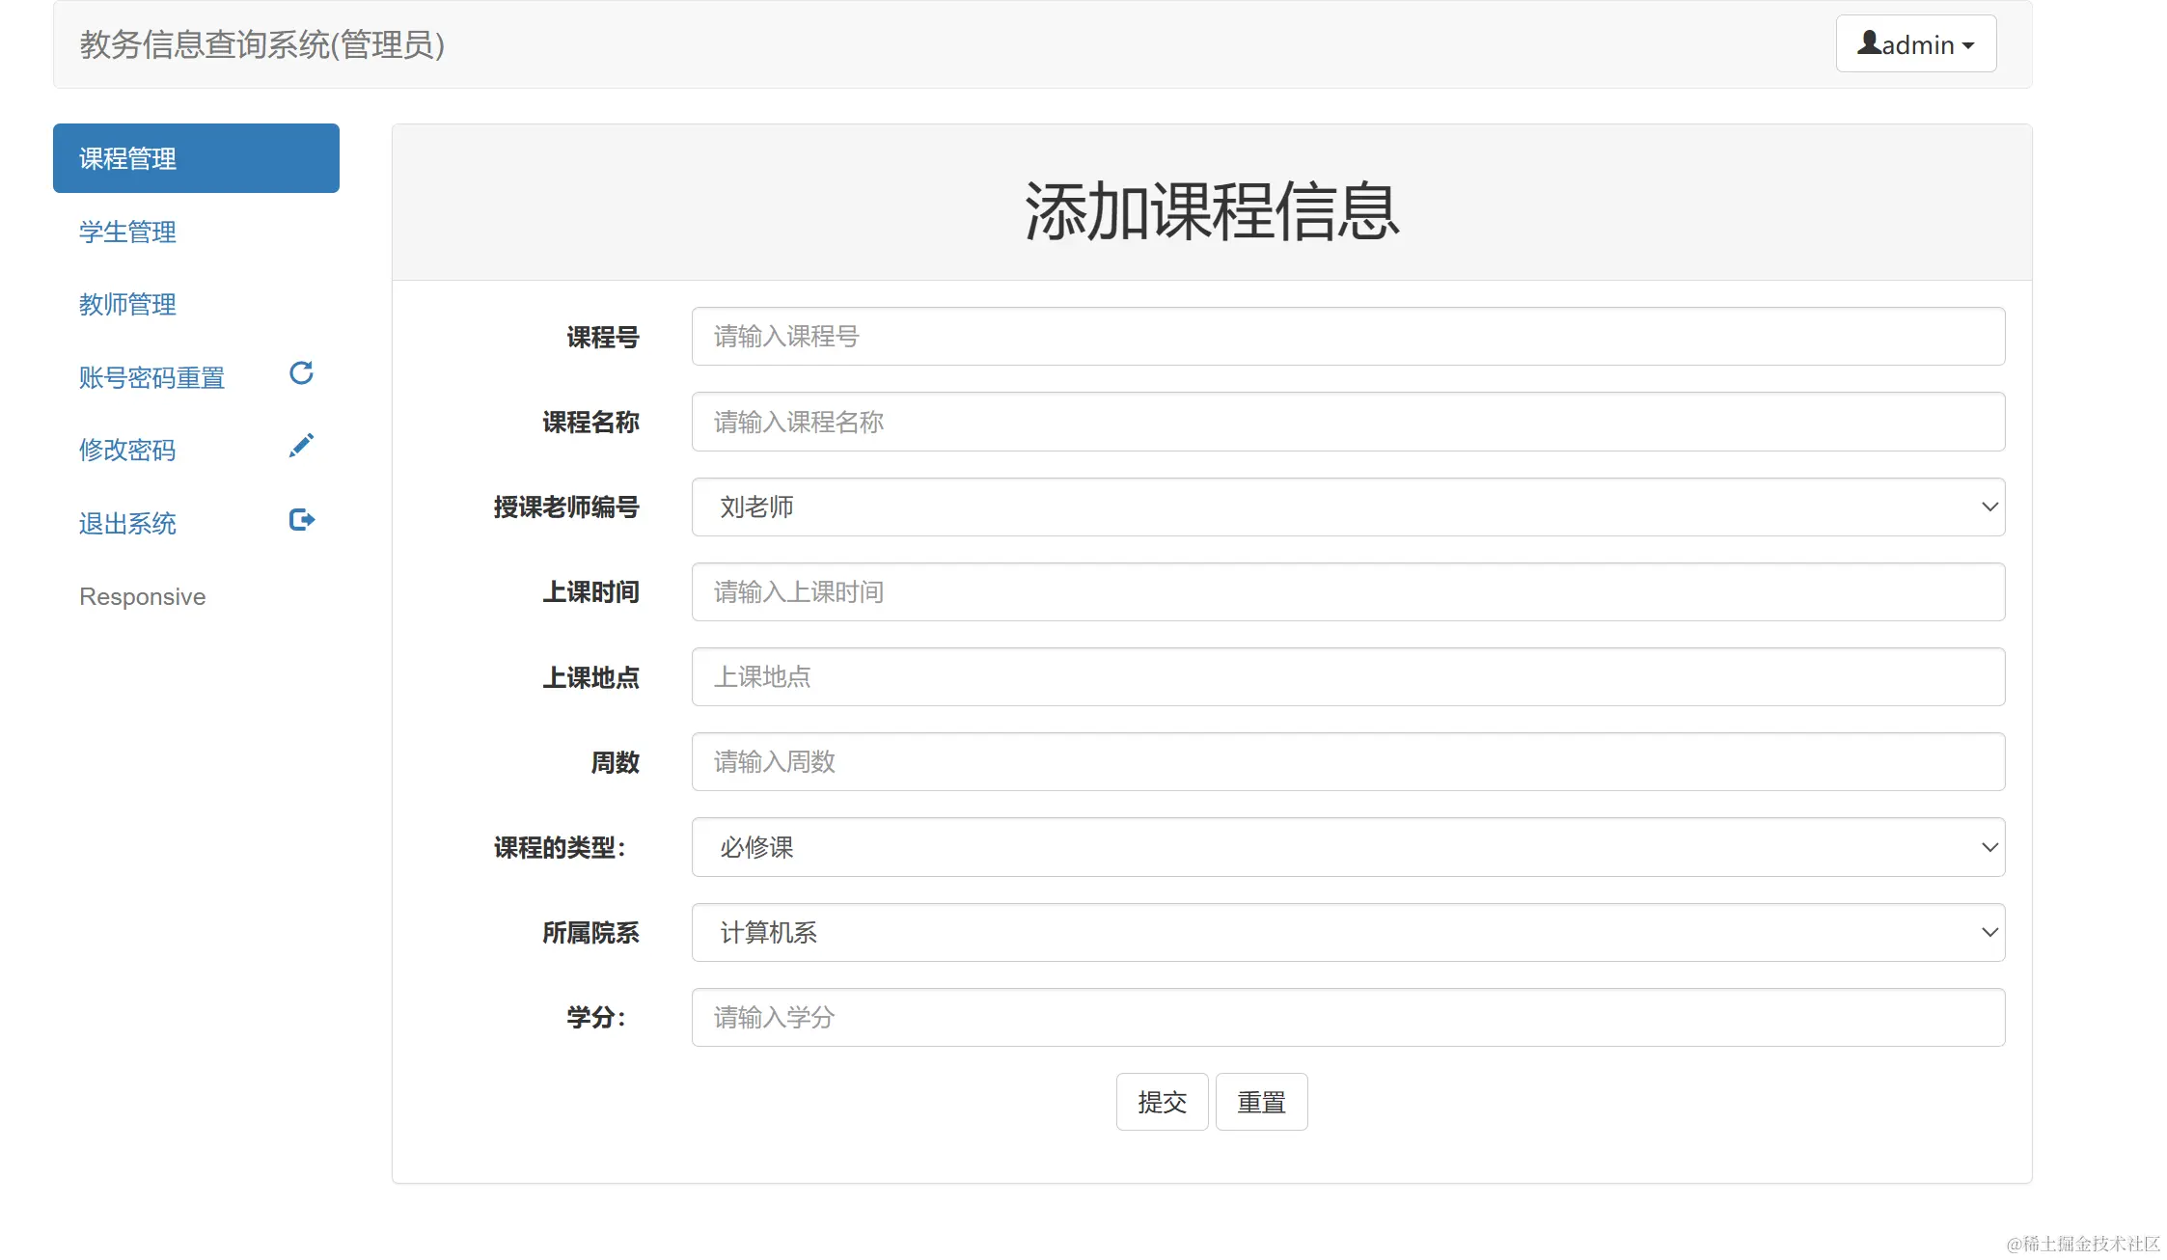Image resolution: width=2167 pixels, height=1260 pixels.
Task: Open the 课程的类型 dropdown showing 必修课
Action: 1347,847
